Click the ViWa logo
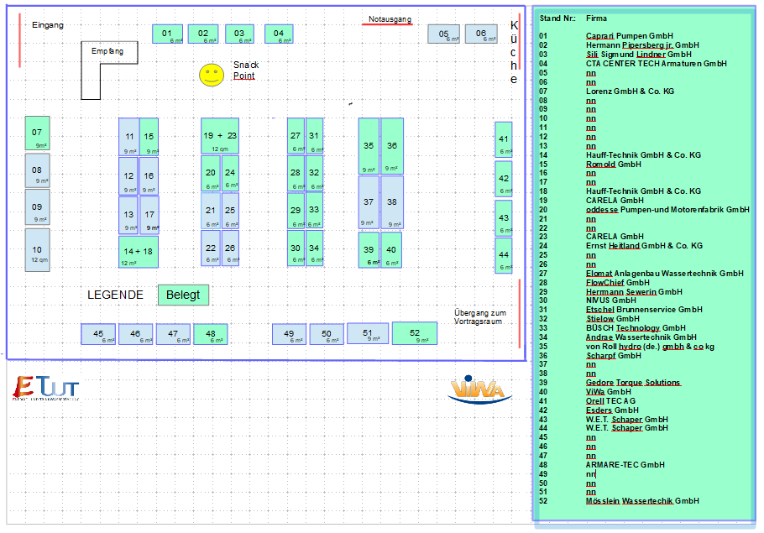This screenshot has width=764, height=533. pyautogui.click(x=479, y=389)
